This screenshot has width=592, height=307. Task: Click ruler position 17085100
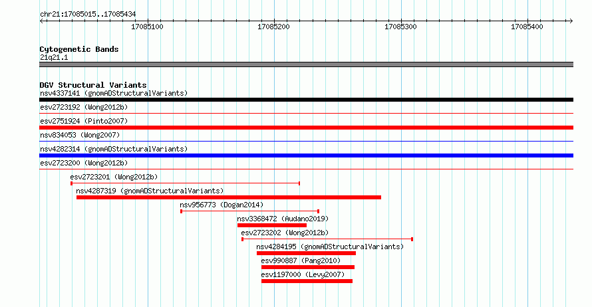(x=147, y=27)
